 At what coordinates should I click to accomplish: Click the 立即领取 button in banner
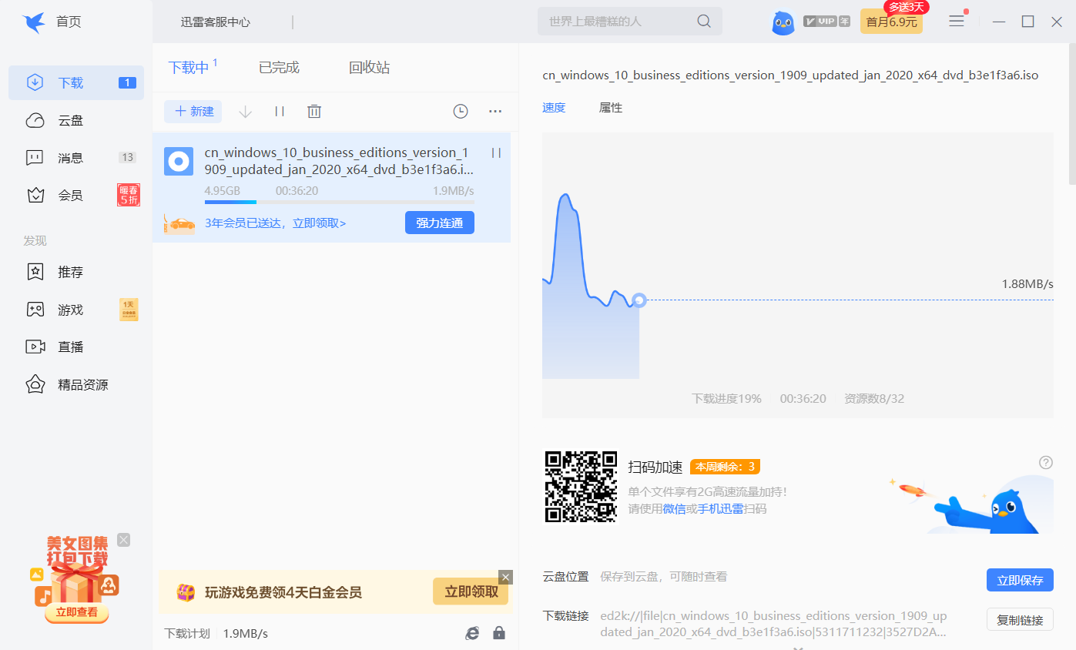pos(471,592)
